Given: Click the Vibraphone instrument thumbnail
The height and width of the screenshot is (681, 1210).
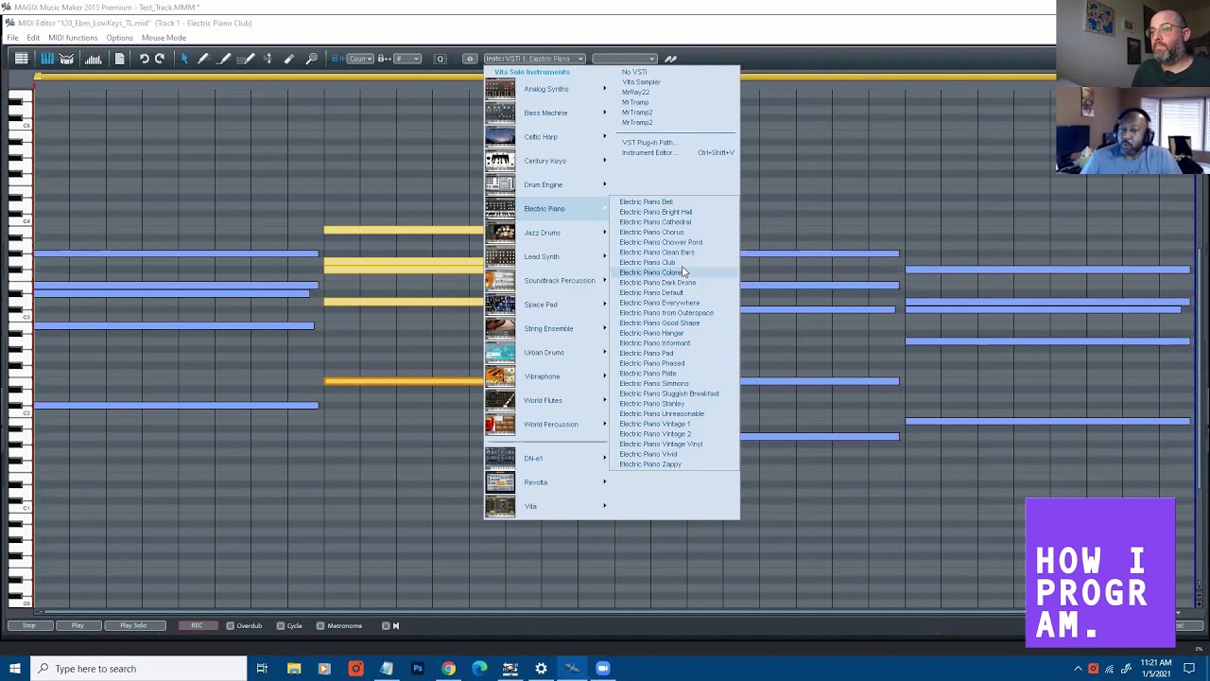Looking at the screenshot, I should pyautogui.click(x=500, y=376).
